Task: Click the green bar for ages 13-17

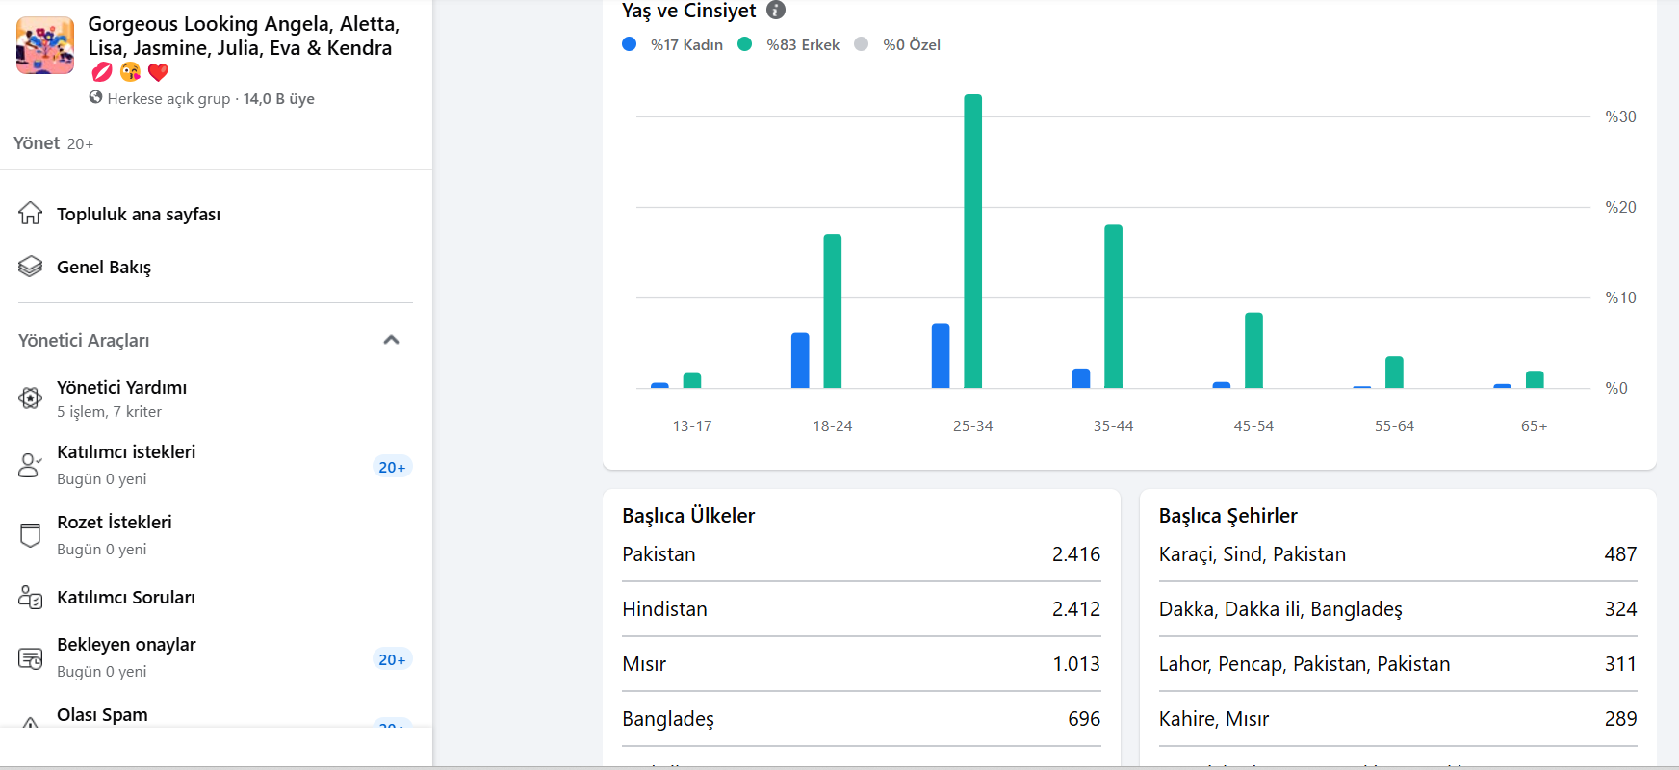Action: click(692, 380)
